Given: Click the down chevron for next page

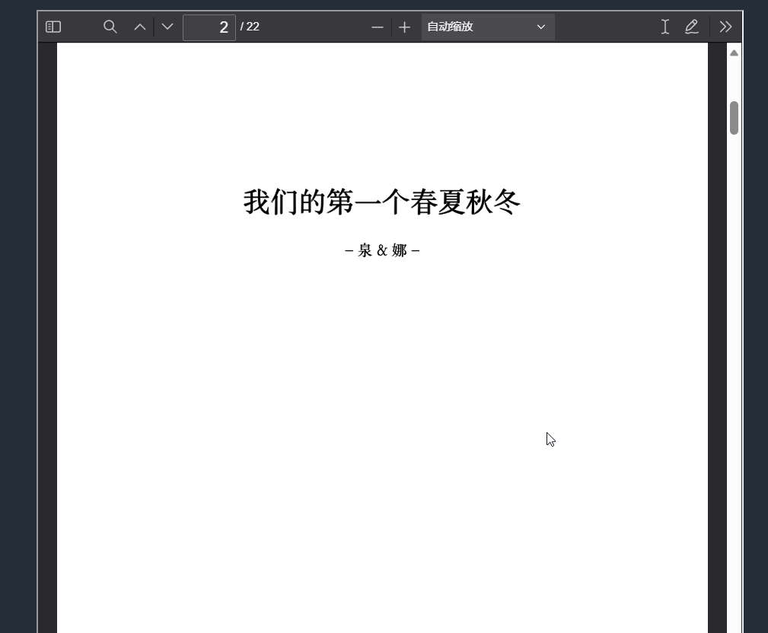Looking at the screenshot, I should pyautogui.click(x=167, y=27).
